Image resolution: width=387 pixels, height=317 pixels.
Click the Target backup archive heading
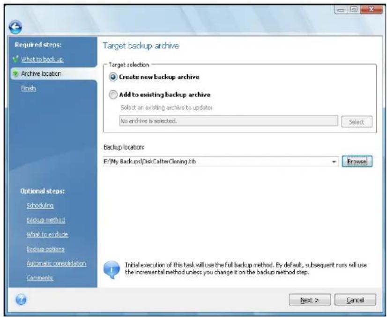(141, 46)
